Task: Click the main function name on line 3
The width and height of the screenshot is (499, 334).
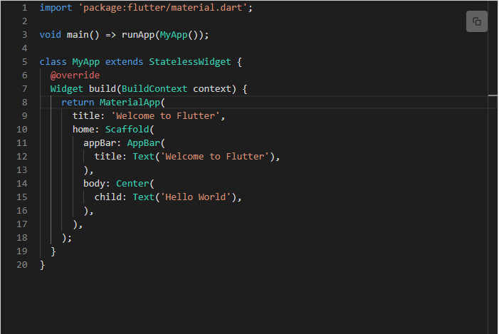Action: (x=78, y=35)
